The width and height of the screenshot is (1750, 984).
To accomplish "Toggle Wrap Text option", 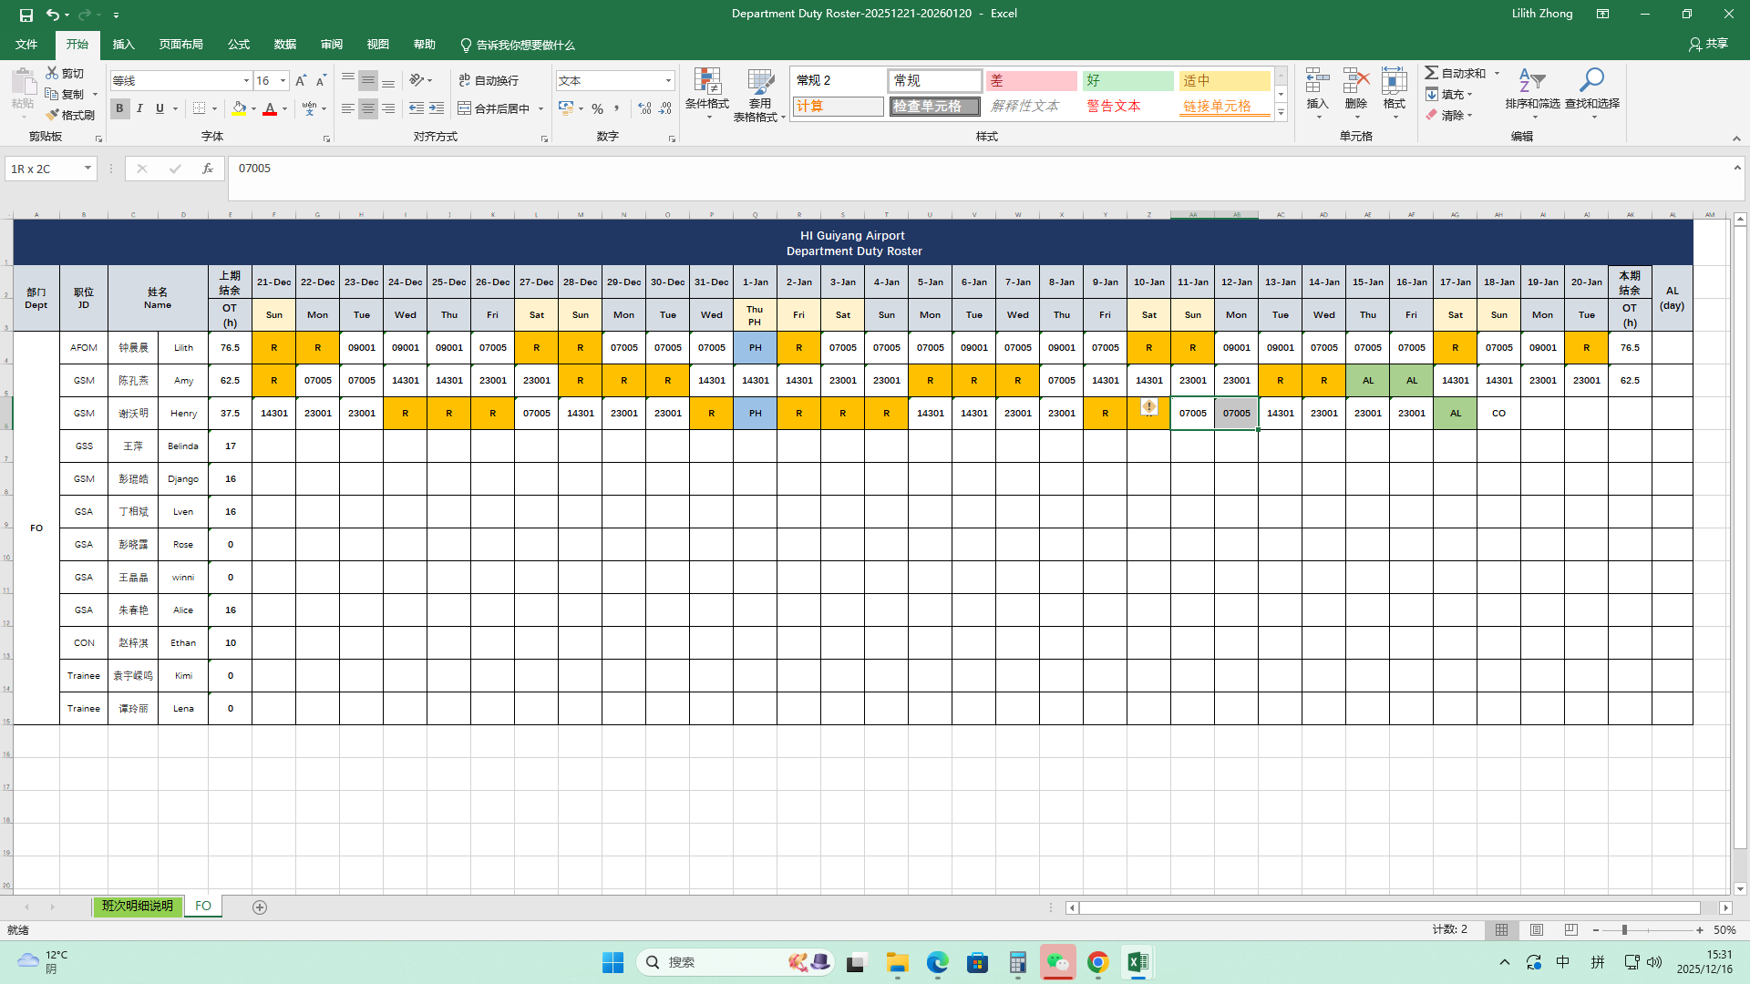I will click(x=489, y=80).
